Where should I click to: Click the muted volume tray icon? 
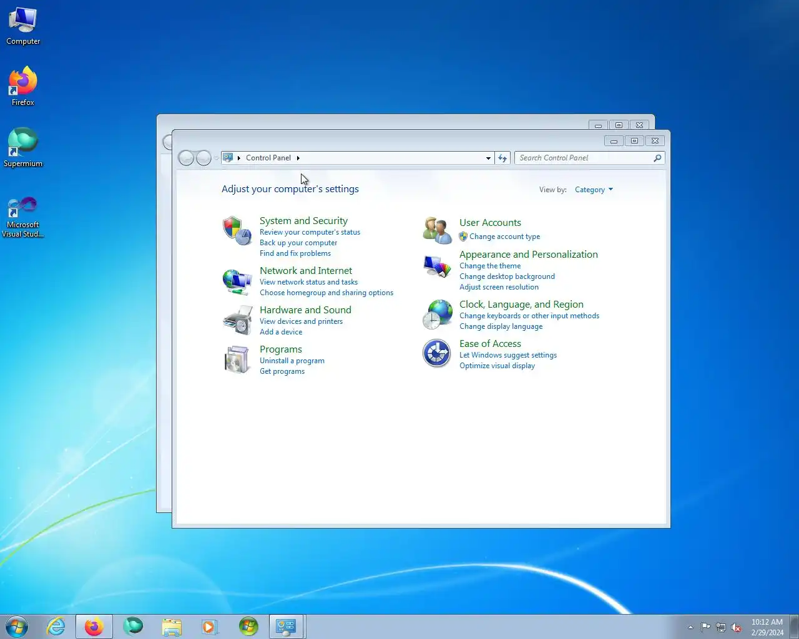click(x=737, y=627)
